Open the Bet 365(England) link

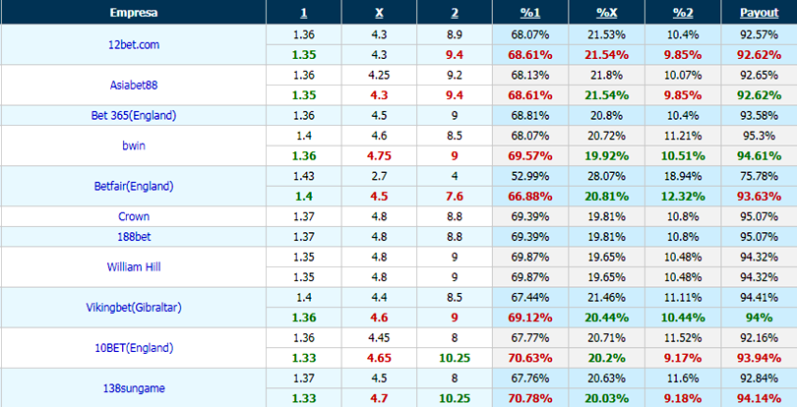[134, 116]
